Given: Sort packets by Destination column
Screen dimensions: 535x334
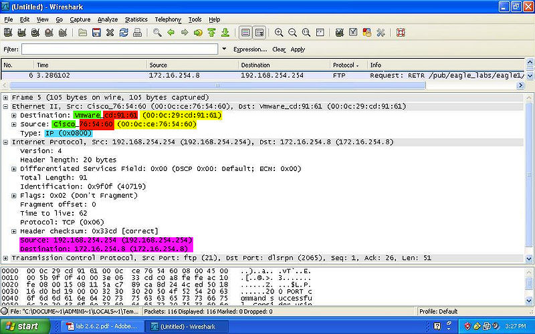Looking at the screenshot, I should [284, 65].
